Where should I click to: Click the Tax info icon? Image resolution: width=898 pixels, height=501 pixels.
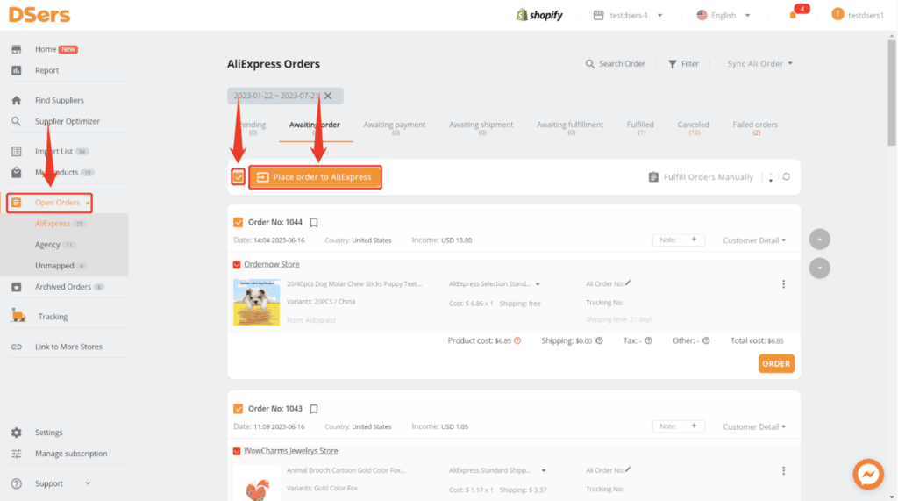click(x=648, y=340)
